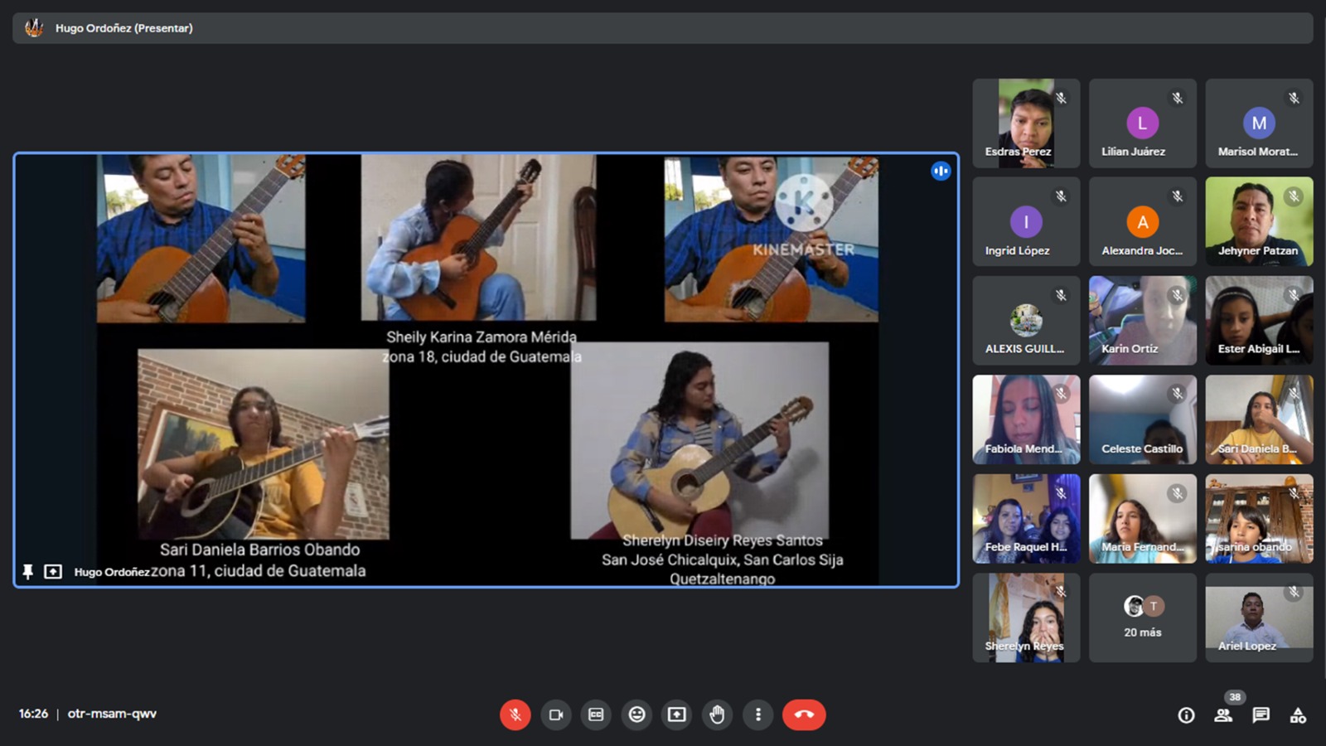Click the present now screen share icon
This screenshot has width=1326, height=746.
(677, 715)
